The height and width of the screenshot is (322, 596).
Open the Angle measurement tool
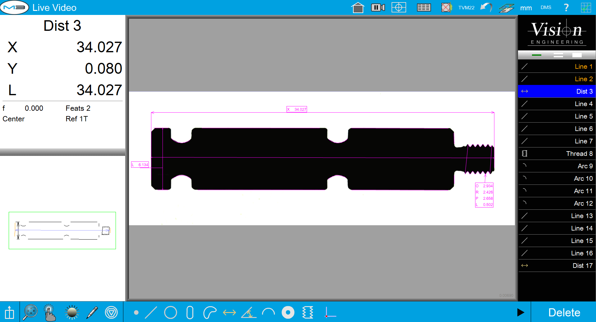[249, 312]
